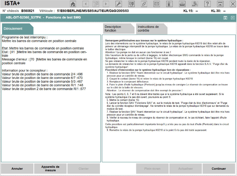Viewport: 237px width, 176px height.
Task: Click 'Information pour le concepteur' heading
Action: click(25, 71)
